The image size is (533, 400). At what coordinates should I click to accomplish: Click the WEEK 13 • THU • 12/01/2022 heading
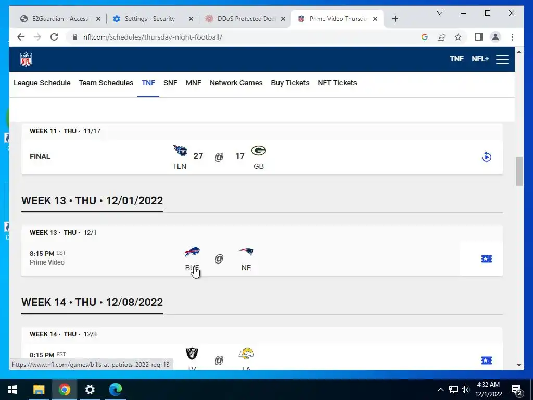pos(92,201)
